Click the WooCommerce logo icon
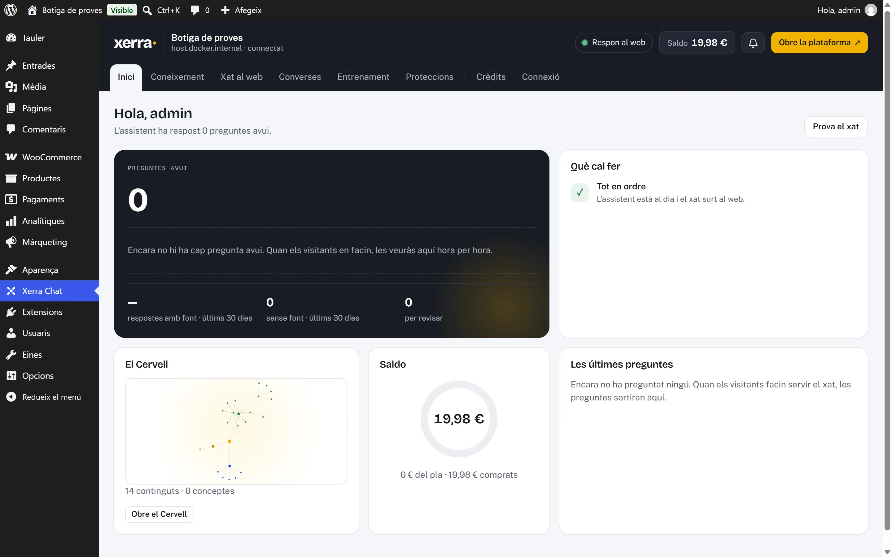The width and height of the screenshot is (892, 557). point(11,157)
